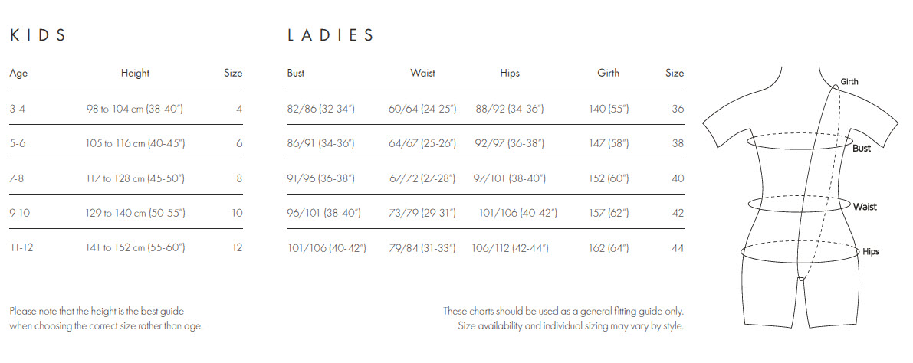The width and height of the screenshot is (913, 363).
Task: Click bust measurement 86/91 (34-36")
Action: coord(321,144)
